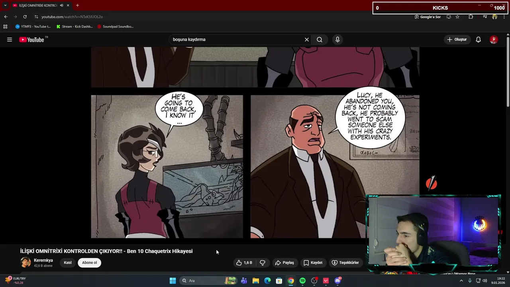510x287 pixels.
Task: Open the Chrome three-dot menu
Action: pyautogui.click(x=505, y=17)
